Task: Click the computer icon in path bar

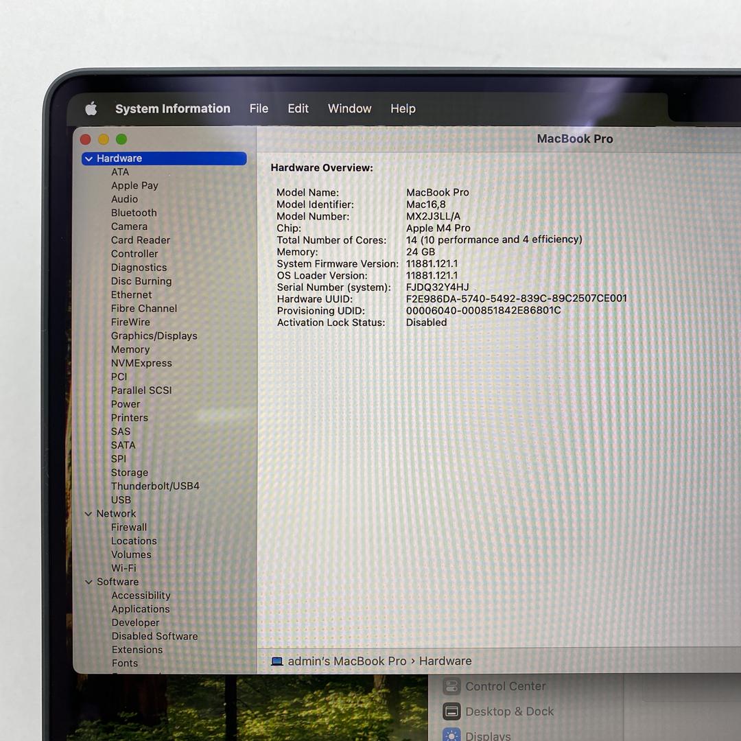Action: [x=277, y=661]
